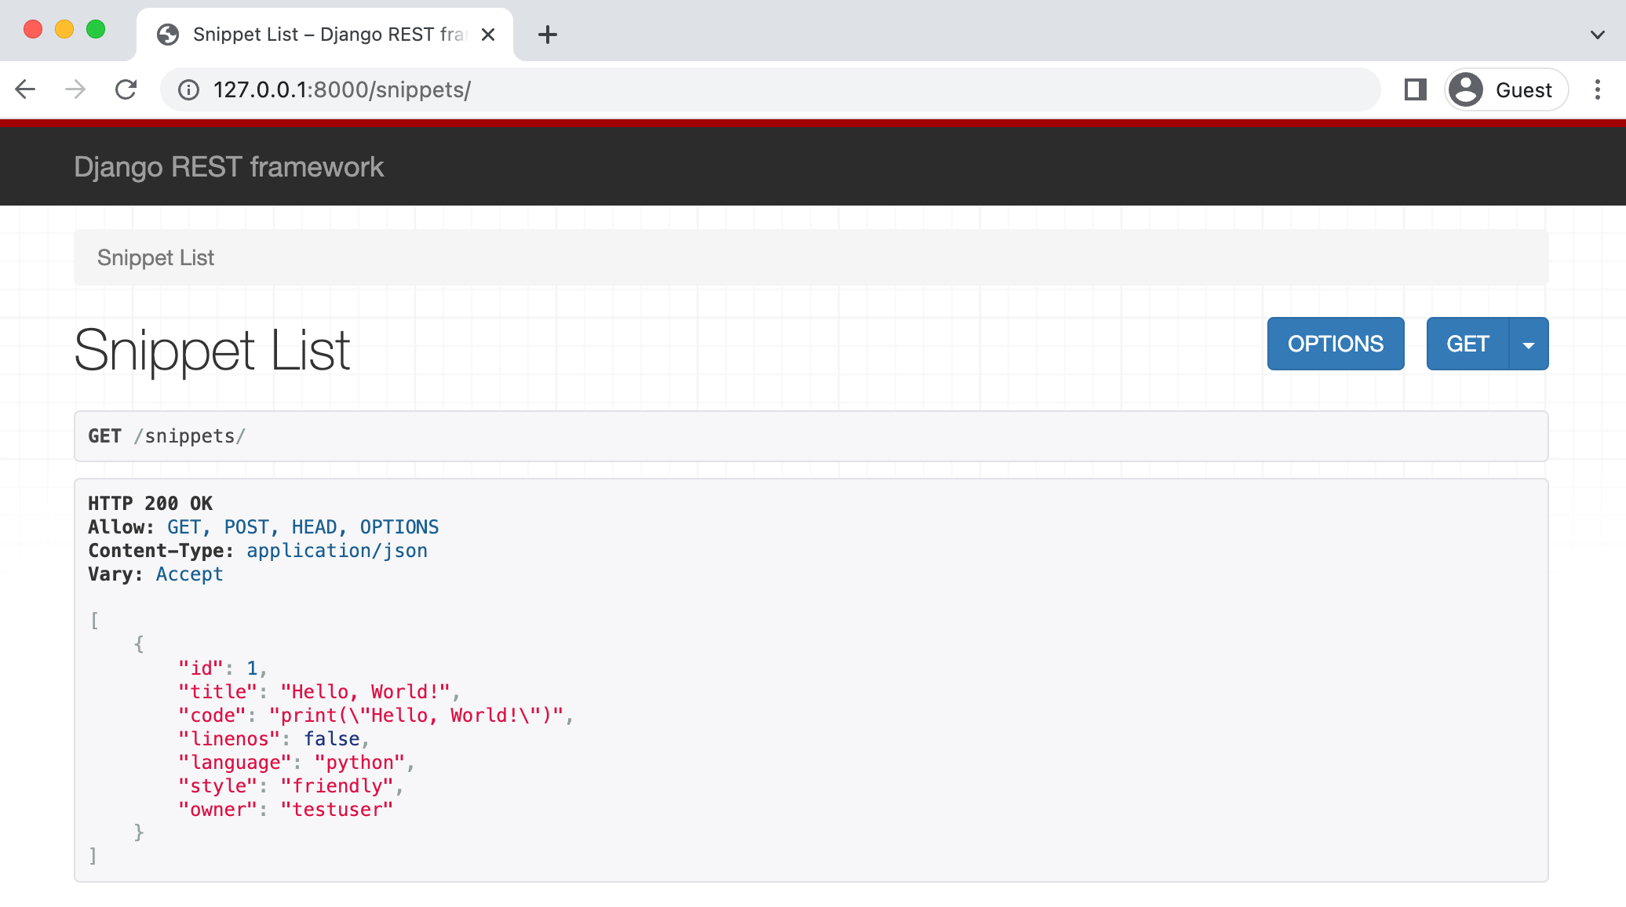Click the address bar URL field
Screen dimensions: 1626x907
[x=770, y=89]
